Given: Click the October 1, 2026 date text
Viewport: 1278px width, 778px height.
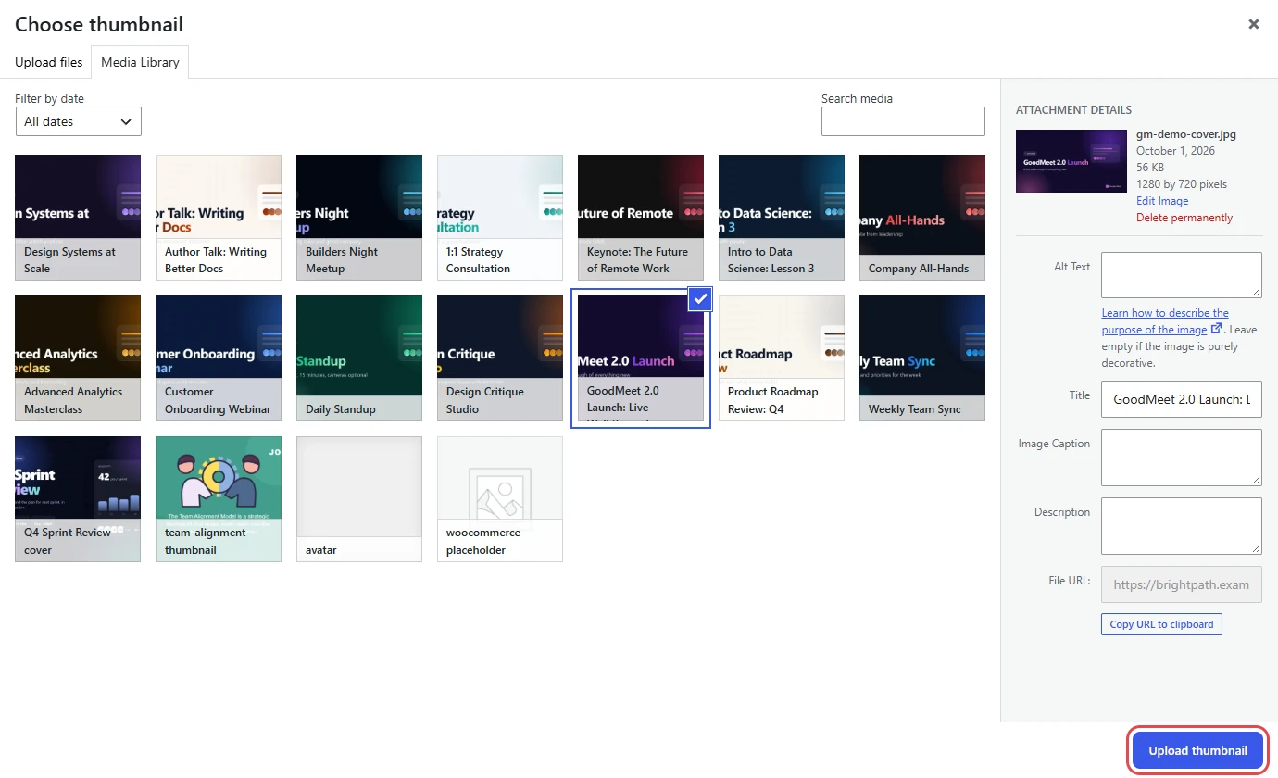Looking at the screenshot, I should (1176, 151).
